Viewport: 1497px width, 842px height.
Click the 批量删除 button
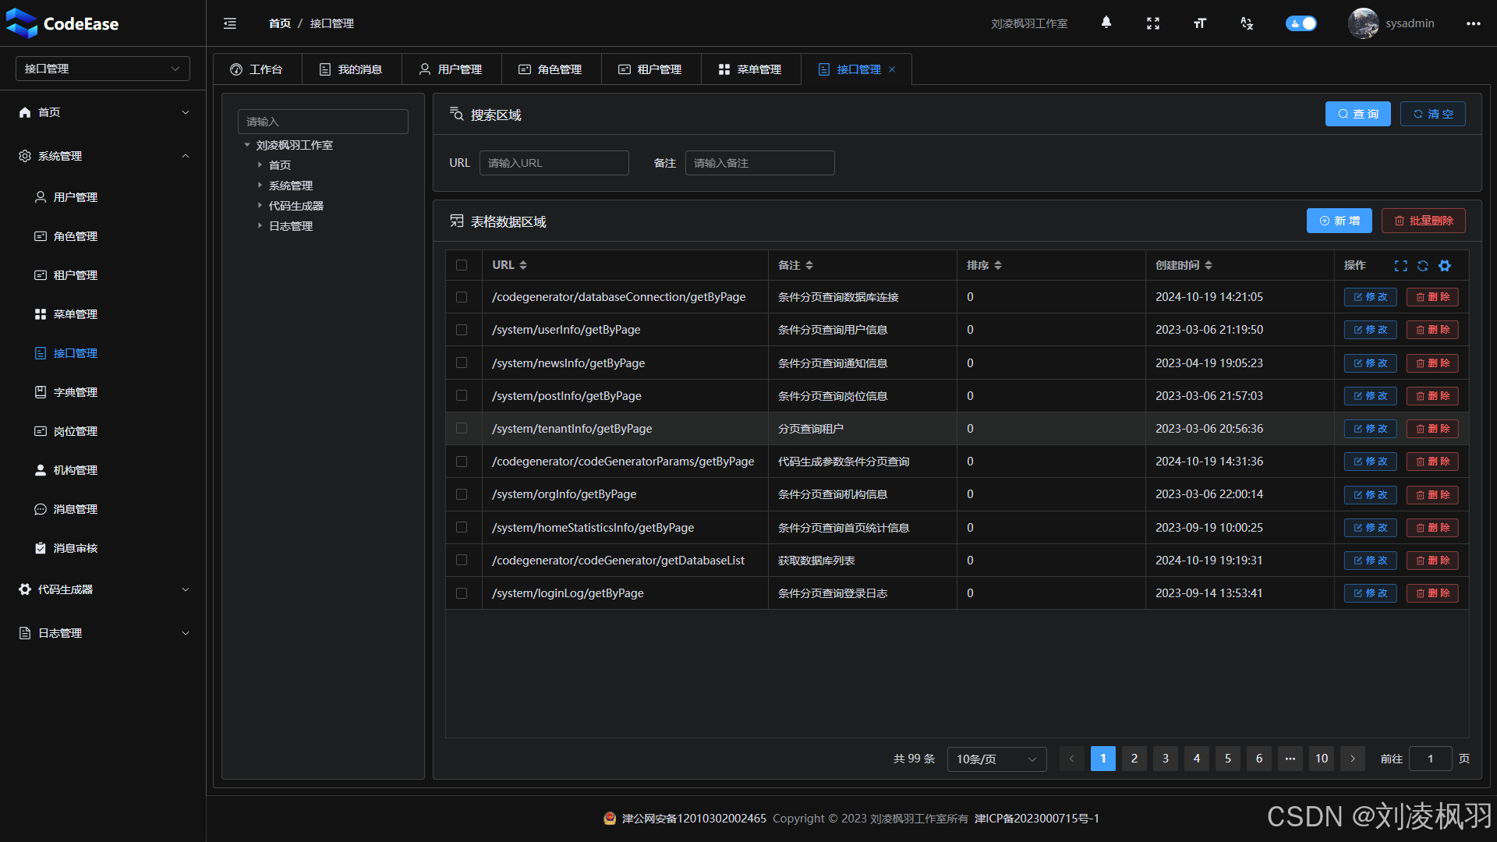(1424, 221)
